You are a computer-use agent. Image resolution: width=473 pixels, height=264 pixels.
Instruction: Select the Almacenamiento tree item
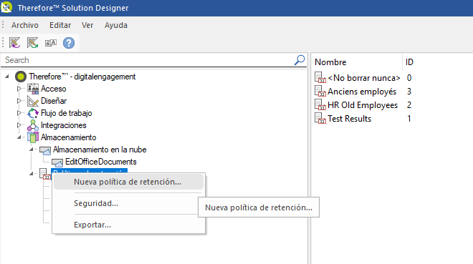point(69,137)
